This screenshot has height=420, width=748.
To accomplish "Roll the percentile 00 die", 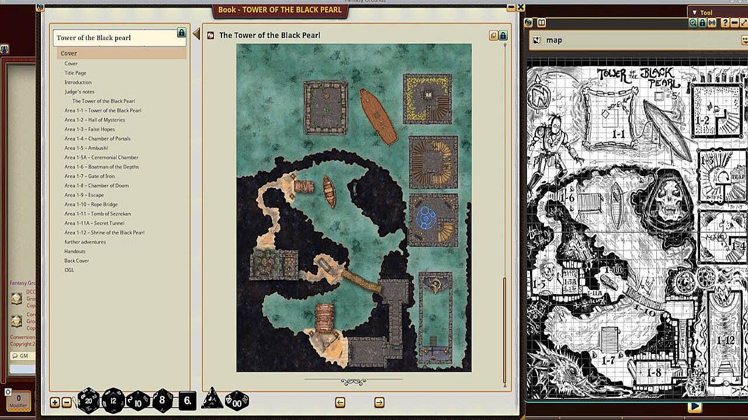I will click(237, 401).
